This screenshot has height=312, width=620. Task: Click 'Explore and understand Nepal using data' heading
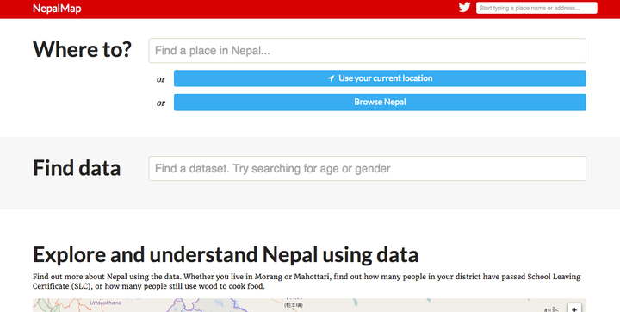tap(226, 254)
